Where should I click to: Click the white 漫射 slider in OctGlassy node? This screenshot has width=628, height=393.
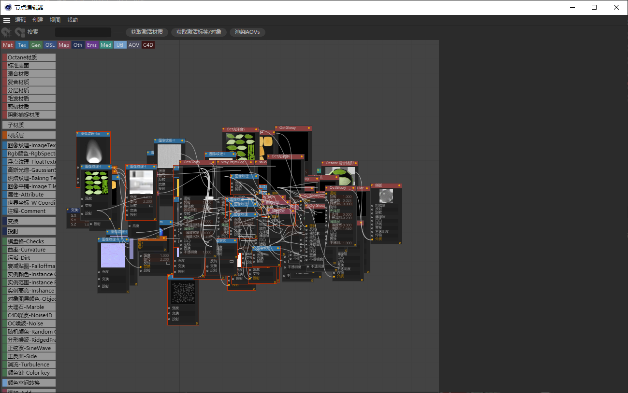tap(209, 198)
